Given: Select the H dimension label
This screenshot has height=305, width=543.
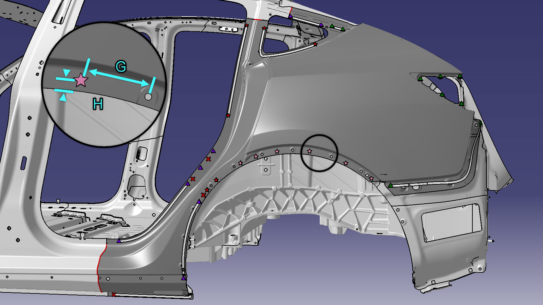Looking at the screenshot, I should [x=98, y=104].
